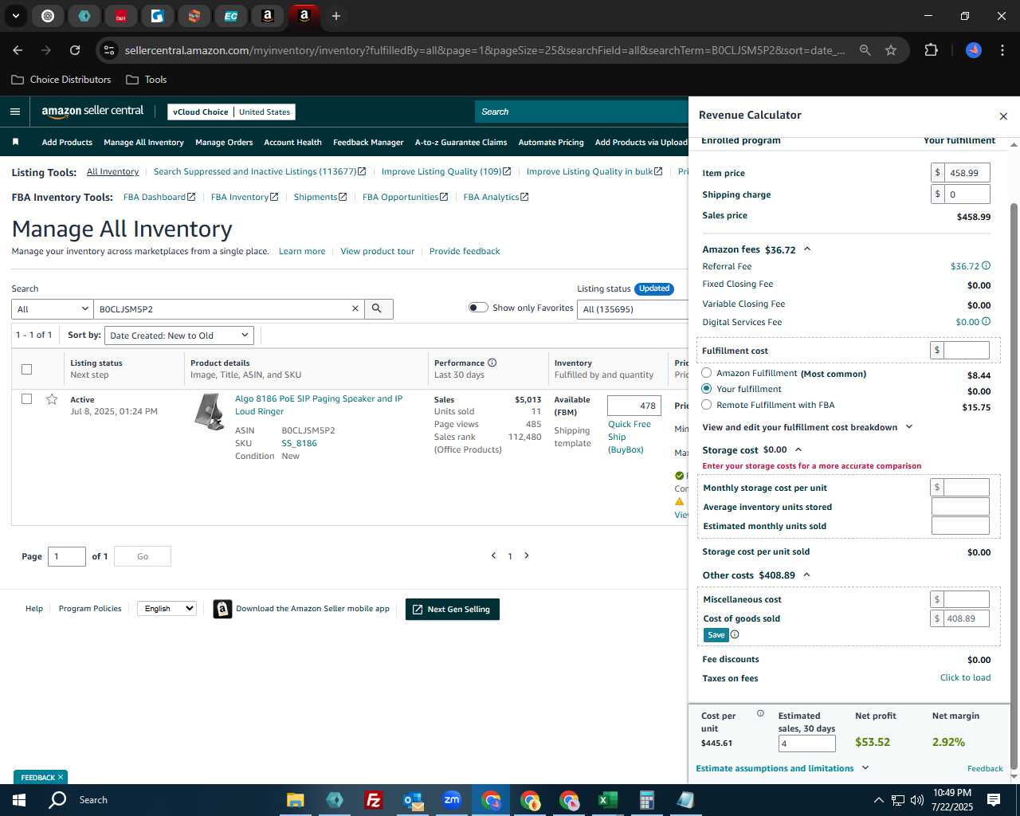Viewport: 1020px width, 816px height.
Task: Go to previous results page arrow
Action: point(493,555)
